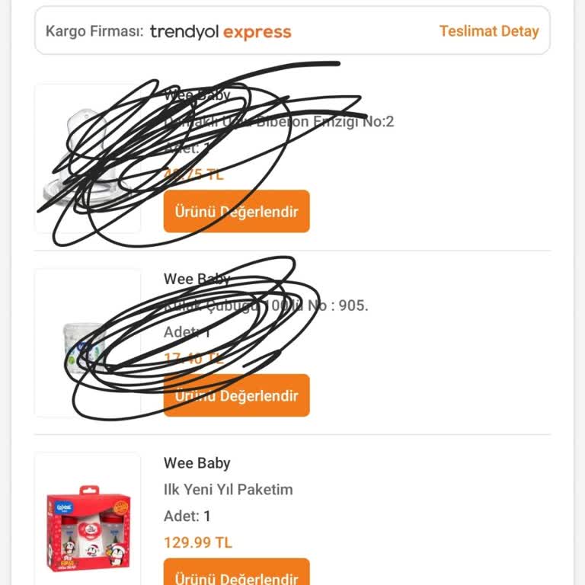Click the 129.99 TL price

pos(198,543)
